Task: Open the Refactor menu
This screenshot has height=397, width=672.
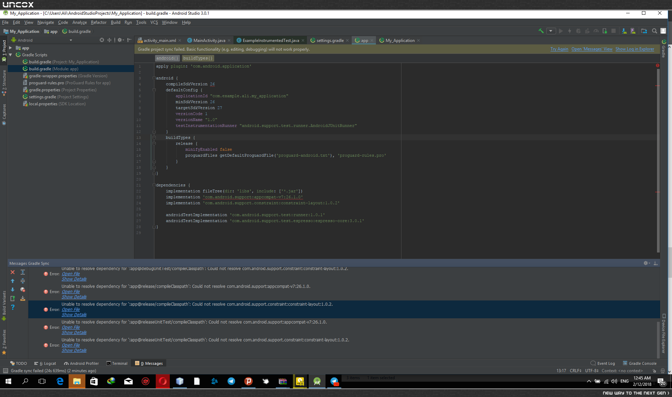Action: [98, 22]
